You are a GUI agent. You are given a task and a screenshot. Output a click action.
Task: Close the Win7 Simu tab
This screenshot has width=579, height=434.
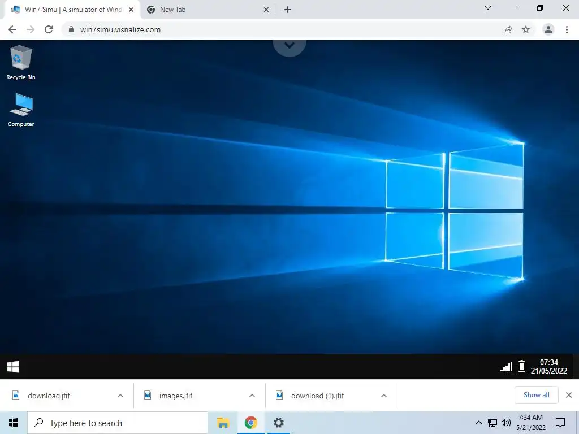tap(131, 10)
